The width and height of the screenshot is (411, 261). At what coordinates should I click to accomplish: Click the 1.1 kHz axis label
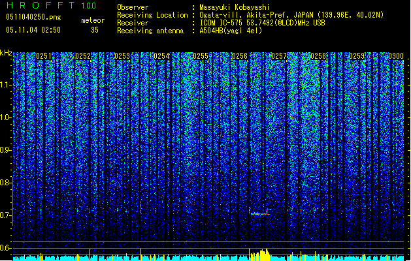(6, 85)
